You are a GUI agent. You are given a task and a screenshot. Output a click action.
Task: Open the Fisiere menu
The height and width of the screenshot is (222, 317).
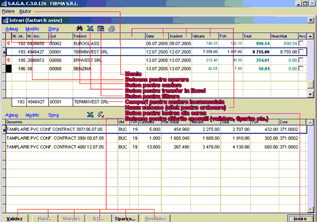pyautogui.click(x=8, y=11)
